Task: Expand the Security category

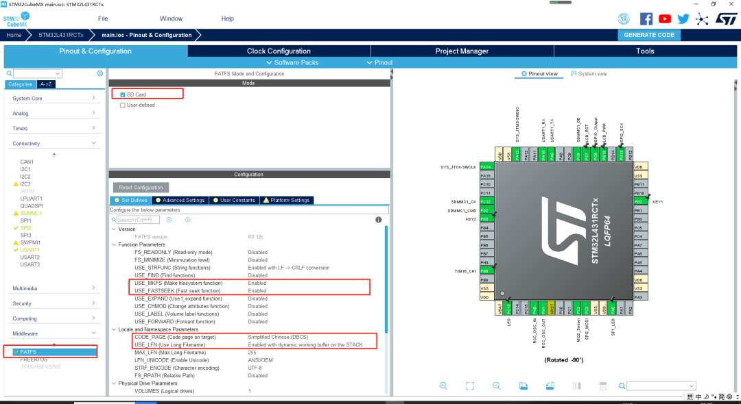Action: [54, 303]
